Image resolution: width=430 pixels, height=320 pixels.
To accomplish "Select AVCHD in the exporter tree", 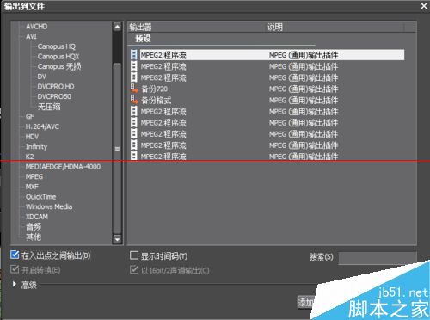I will pos(36,27).
